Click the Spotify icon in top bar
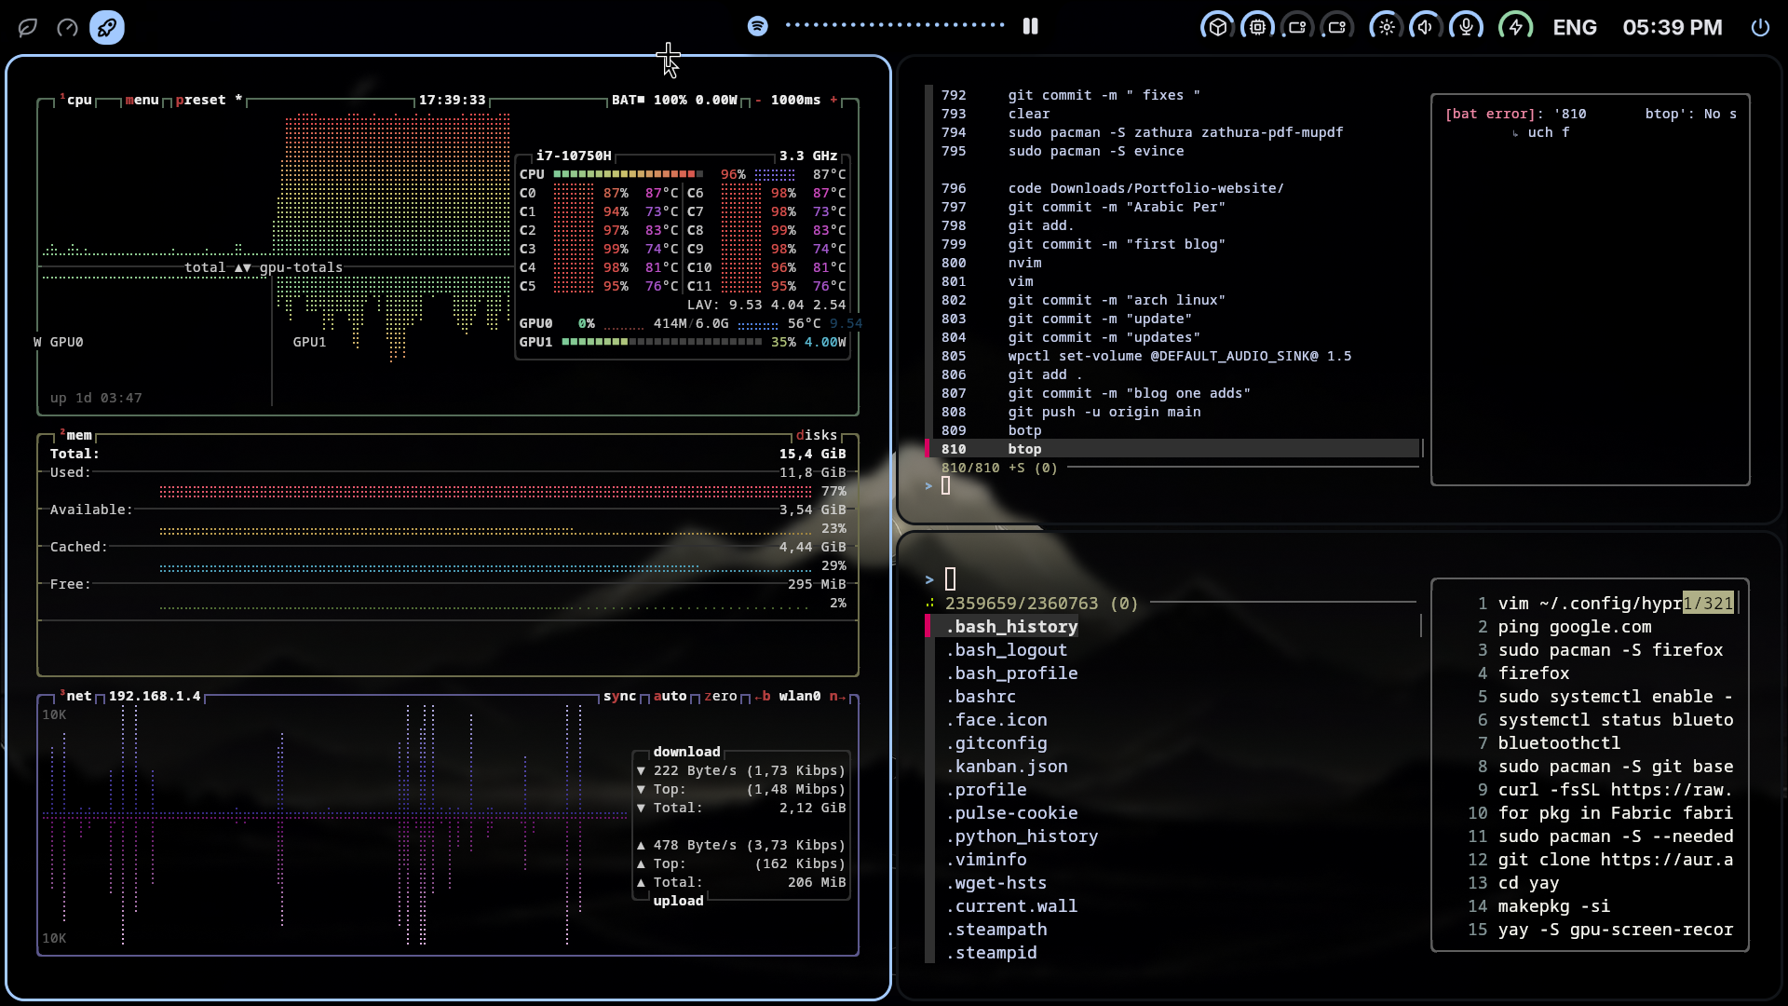Viewport: 1788px width, 1006px height. point(758,26)
